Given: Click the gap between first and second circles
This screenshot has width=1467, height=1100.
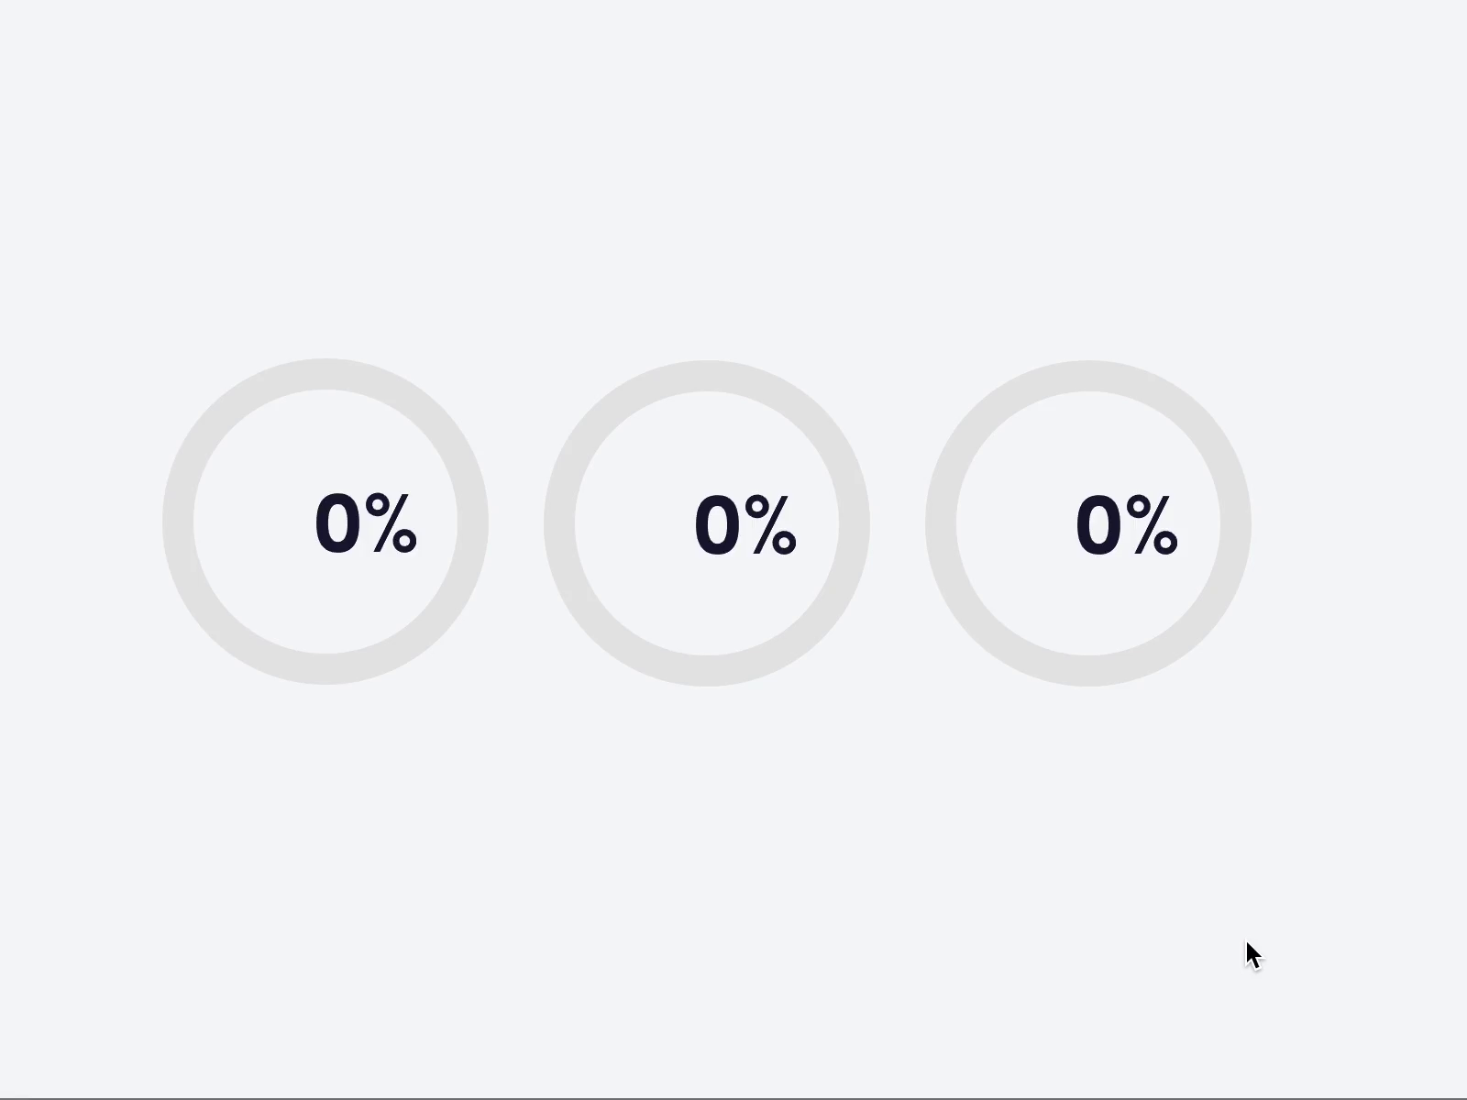Looking at the screenshot, I should (x=516, y=522).
